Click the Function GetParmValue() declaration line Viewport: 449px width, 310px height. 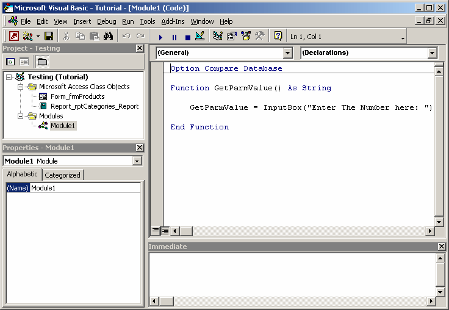pos(251,88)
